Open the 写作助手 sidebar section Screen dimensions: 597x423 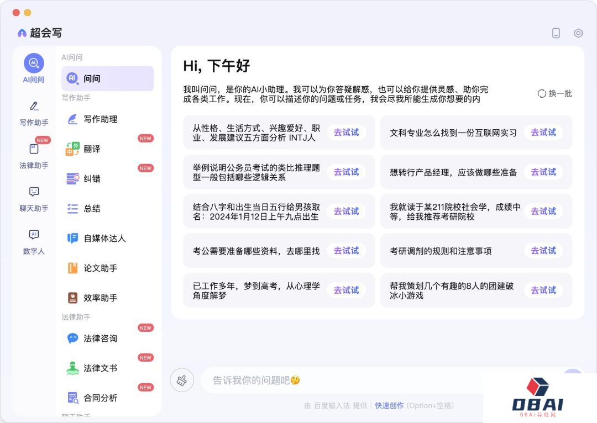(34, 113)
